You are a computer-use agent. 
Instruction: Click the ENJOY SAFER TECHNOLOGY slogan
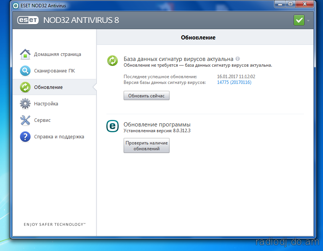(55, 225)
